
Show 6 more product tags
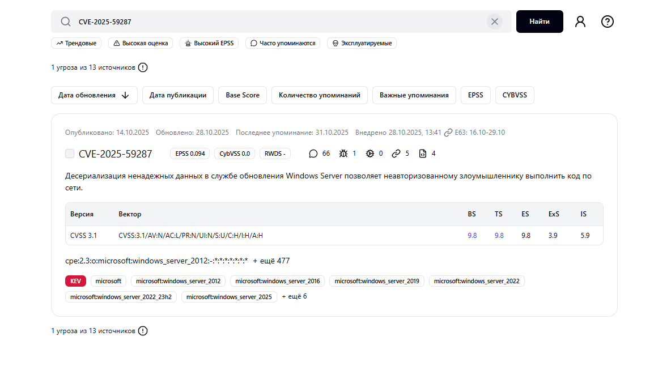[294, 296]
